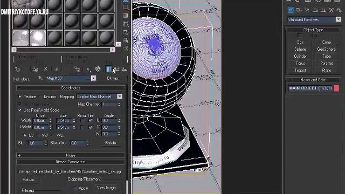Select the VW radio button
The width and height of the screenshot is (345, 194).
(x=38, y=135)
